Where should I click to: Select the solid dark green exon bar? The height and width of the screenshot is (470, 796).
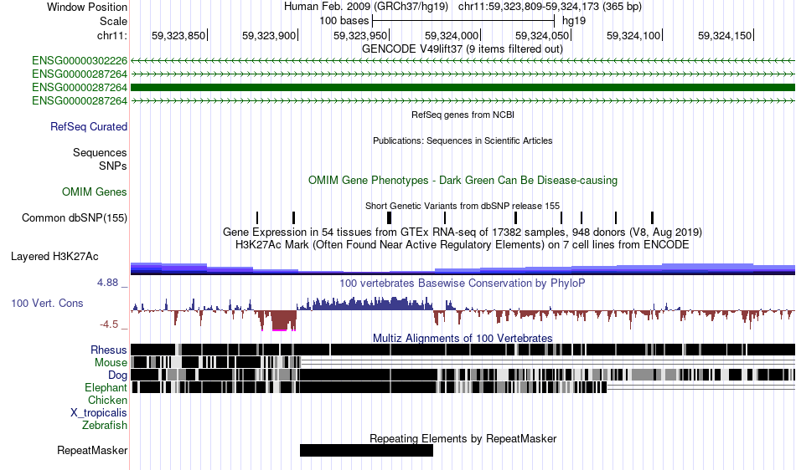click(x=463, y=88)
